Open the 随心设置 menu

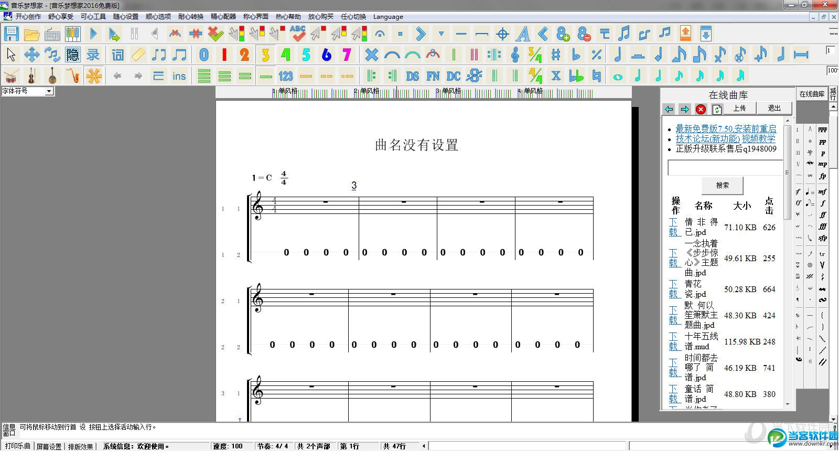pyautogui.click(x=126, y=17)
